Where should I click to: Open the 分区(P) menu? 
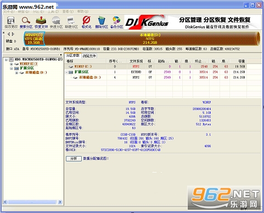38,11
